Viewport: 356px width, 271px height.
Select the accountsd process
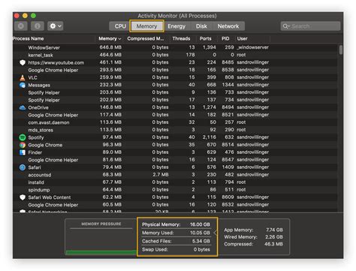tap(40, 175)
